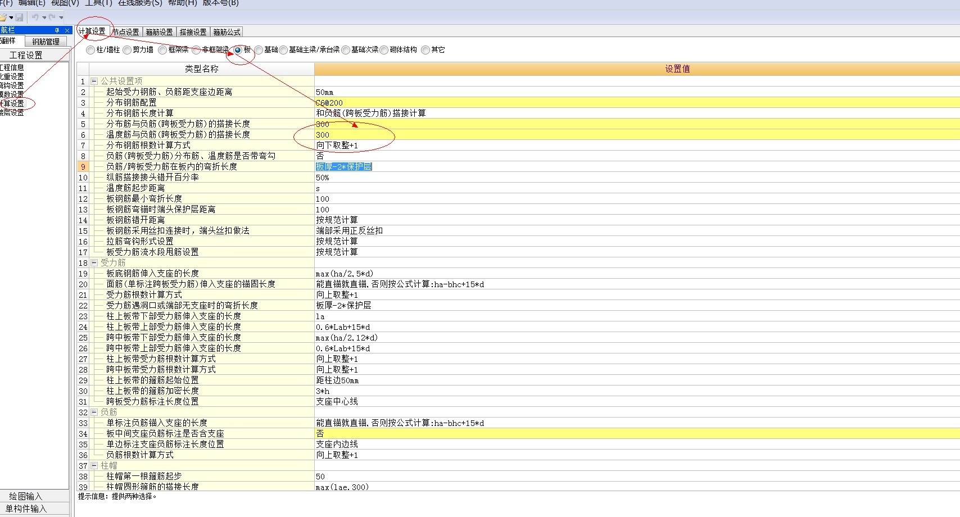Click the 板钢筋错开距离 row name
Image resolution: width=960 pixels, height=517 pixels.
pos(135,220)
